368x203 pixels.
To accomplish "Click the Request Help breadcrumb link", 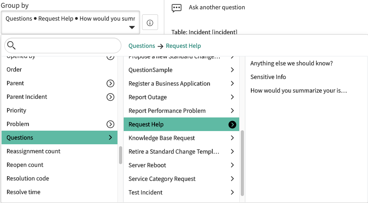I will [x=183, y=46].
